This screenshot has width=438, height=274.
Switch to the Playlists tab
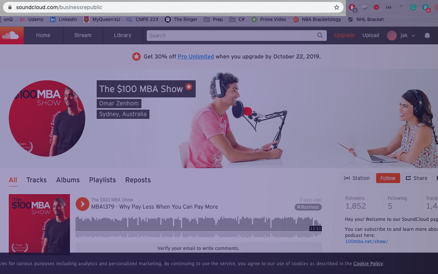[x=102, y=180]
